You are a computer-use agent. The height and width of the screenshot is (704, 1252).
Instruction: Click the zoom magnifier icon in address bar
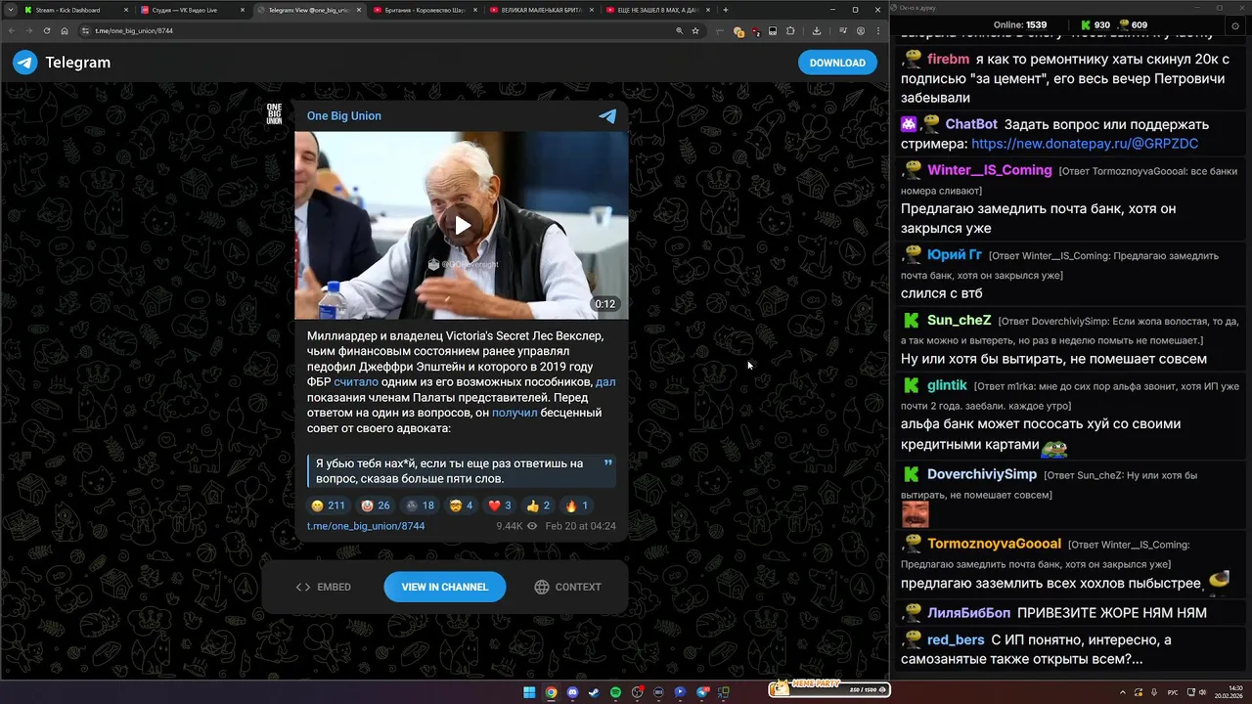pyautogui.click(x=680, y=30)
